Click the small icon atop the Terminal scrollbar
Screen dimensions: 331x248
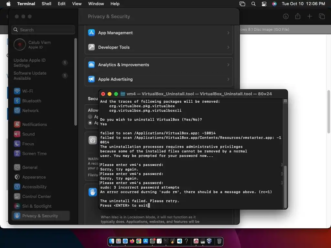click(x=285, y=101)
